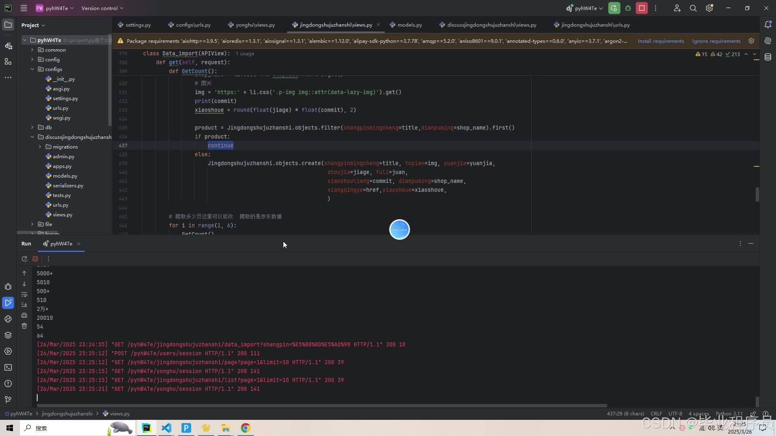Expand the common folder in project tree
The height and width of the screenshot is (436, 776).
[x=32, y=50]
